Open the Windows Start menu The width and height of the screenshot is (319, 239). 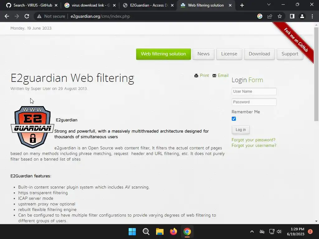click(132, 232)
